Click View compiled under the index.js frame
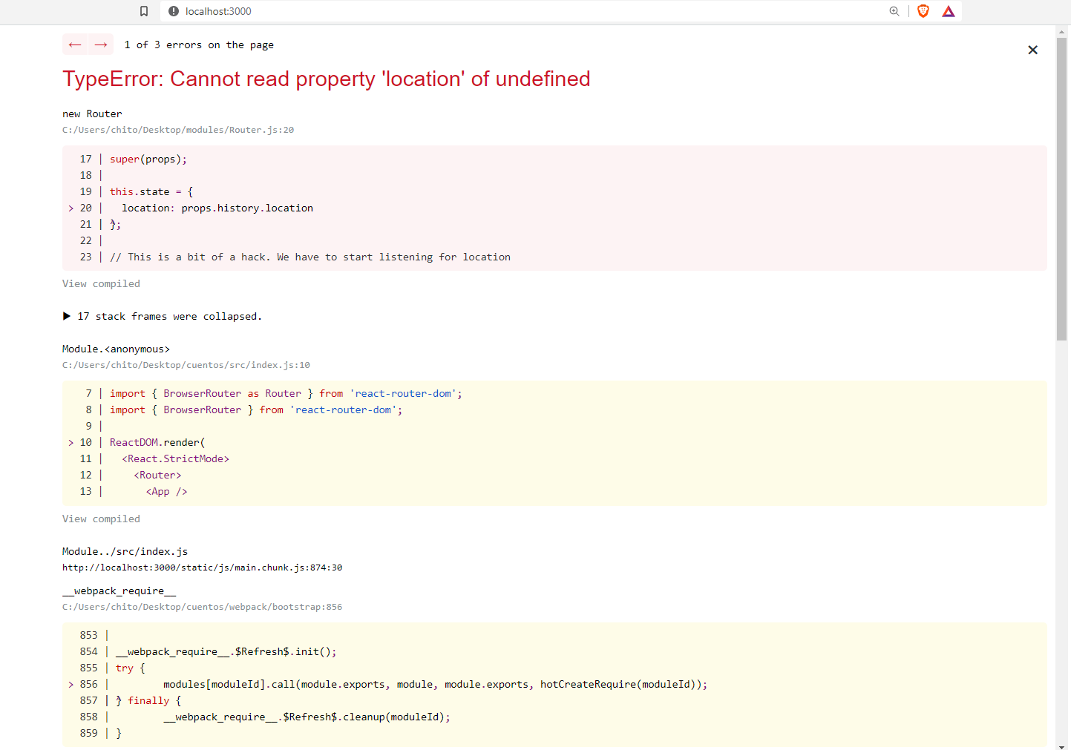 click(x=101, y=519)
